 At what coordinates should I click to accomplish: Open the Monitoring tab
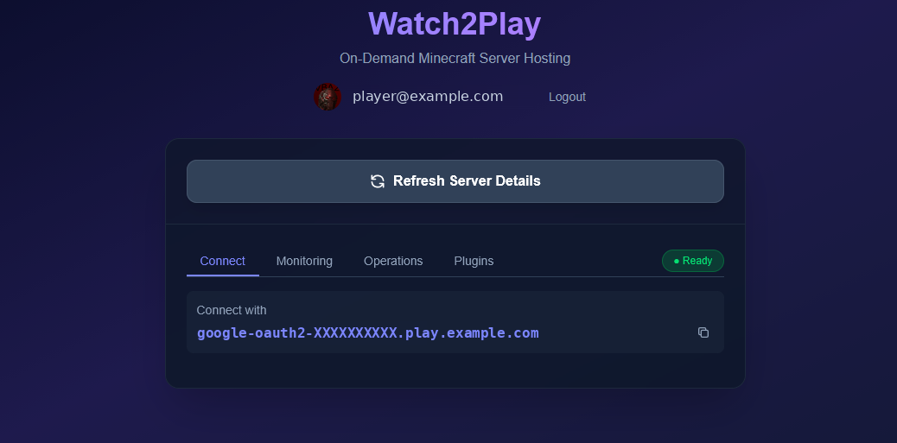point(304,262)
